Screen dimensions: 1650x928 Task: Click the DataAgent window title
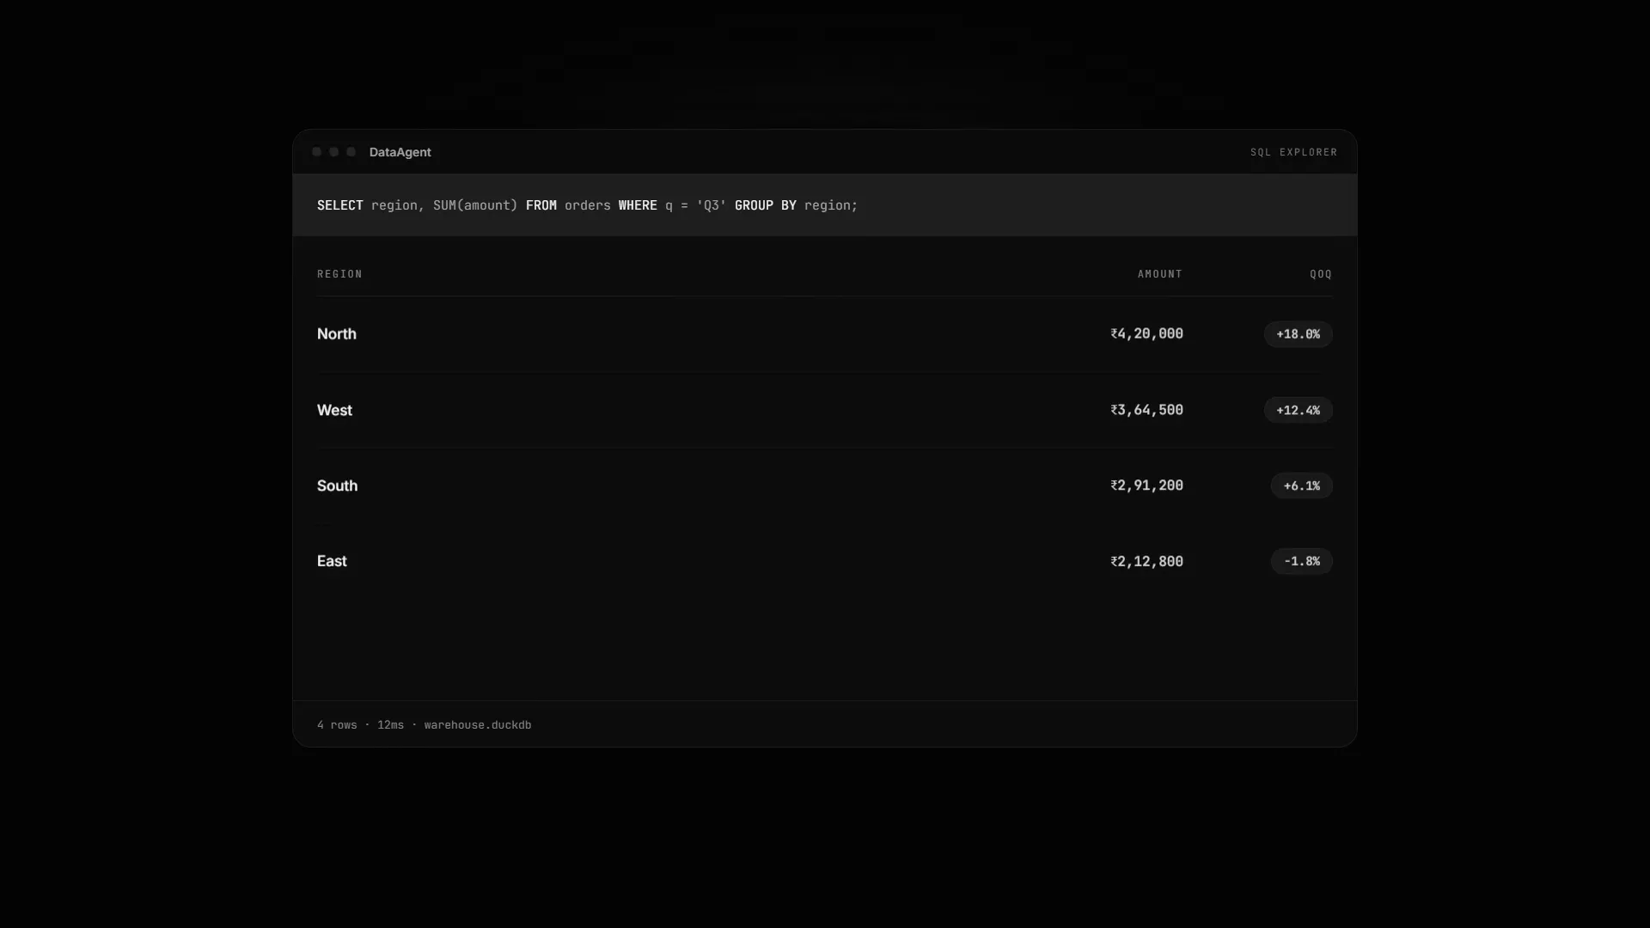pyautogui.click(x=400, y=152)
